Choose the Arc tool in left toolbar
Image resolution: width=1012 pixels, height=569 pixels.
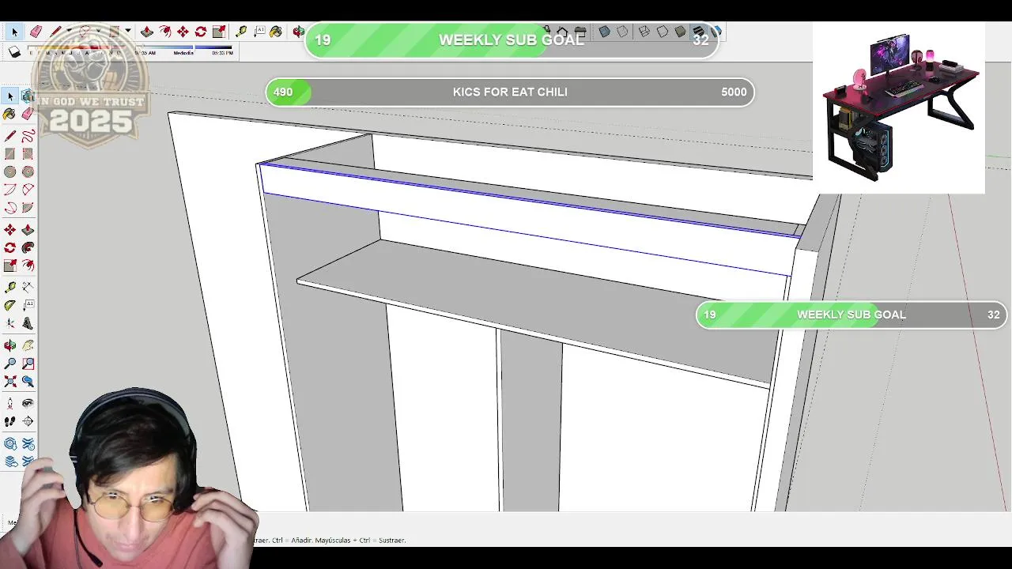click(x=9, y=190)
